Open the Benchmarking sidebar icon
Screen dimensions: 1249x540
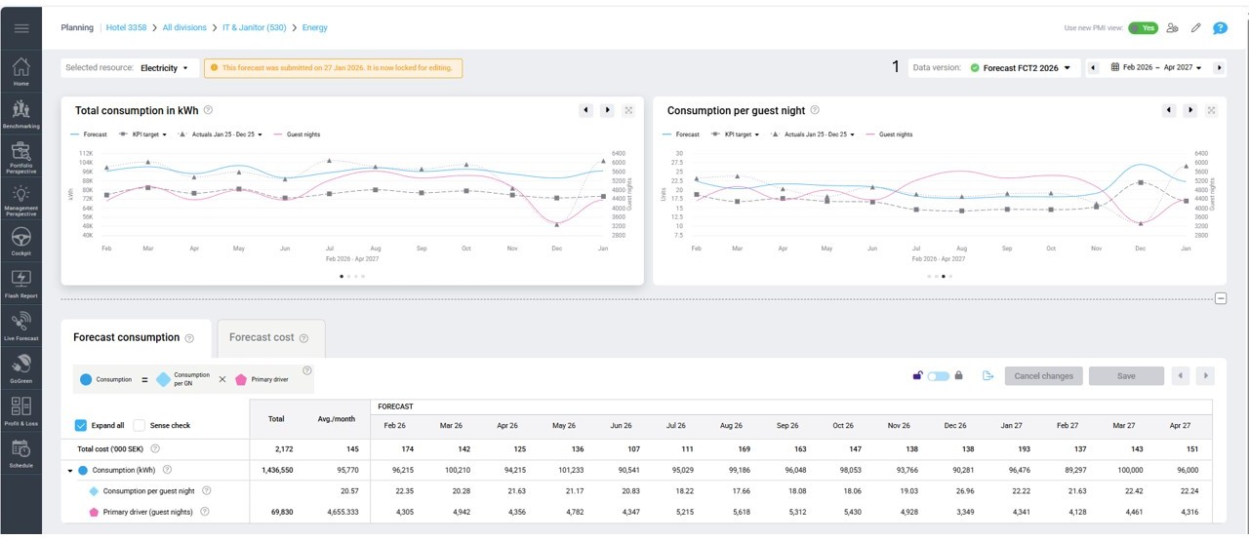point(20,113)
